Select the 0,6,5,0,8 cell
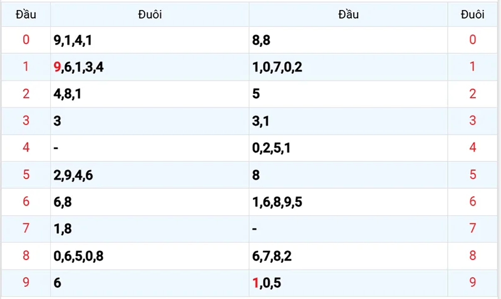501x299 pixels. 78,256
